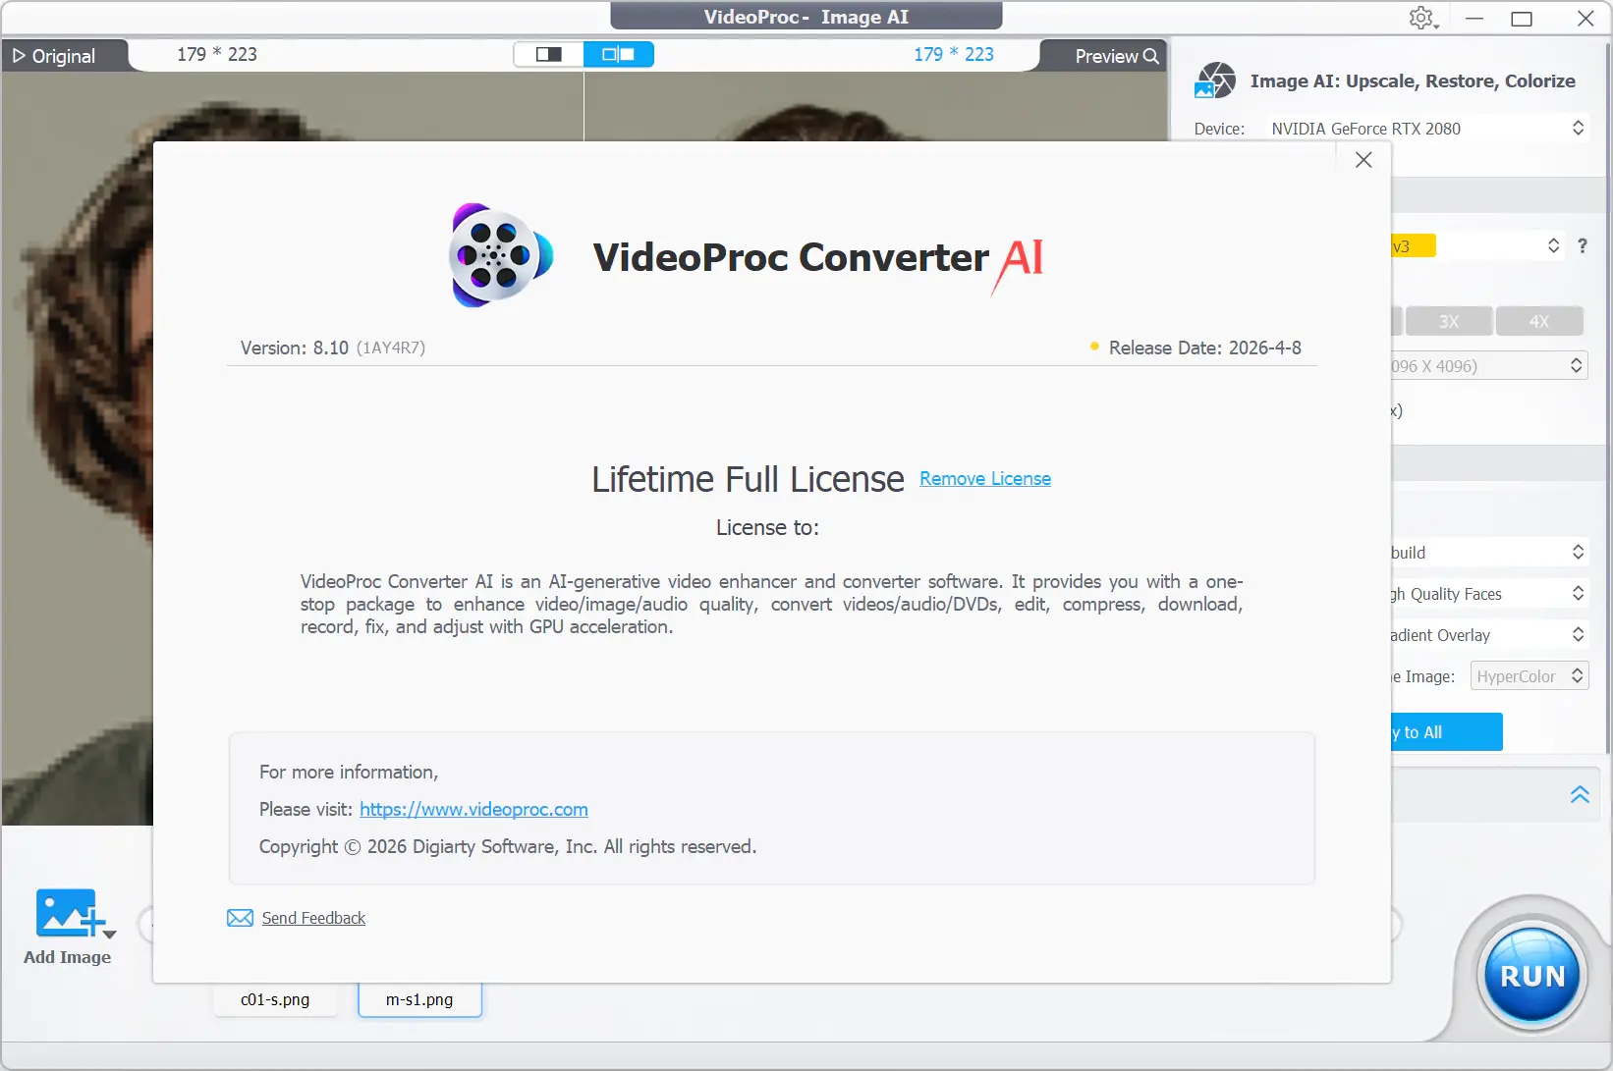This screenshot has height=1071, width=1613.
Task: Select 3X upscale factor
Action: point(1449,321)
